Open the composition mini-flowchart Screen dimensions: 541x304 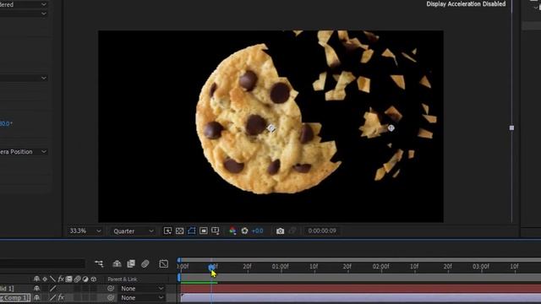coord(99,264)
